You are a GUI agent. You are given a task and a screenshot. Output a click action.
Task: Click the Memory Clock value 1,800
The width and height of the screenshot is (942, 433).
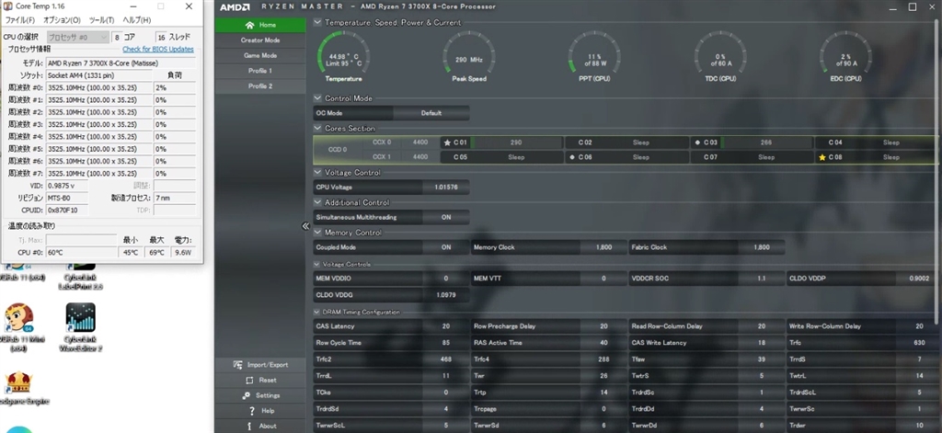tap(603, 247)
